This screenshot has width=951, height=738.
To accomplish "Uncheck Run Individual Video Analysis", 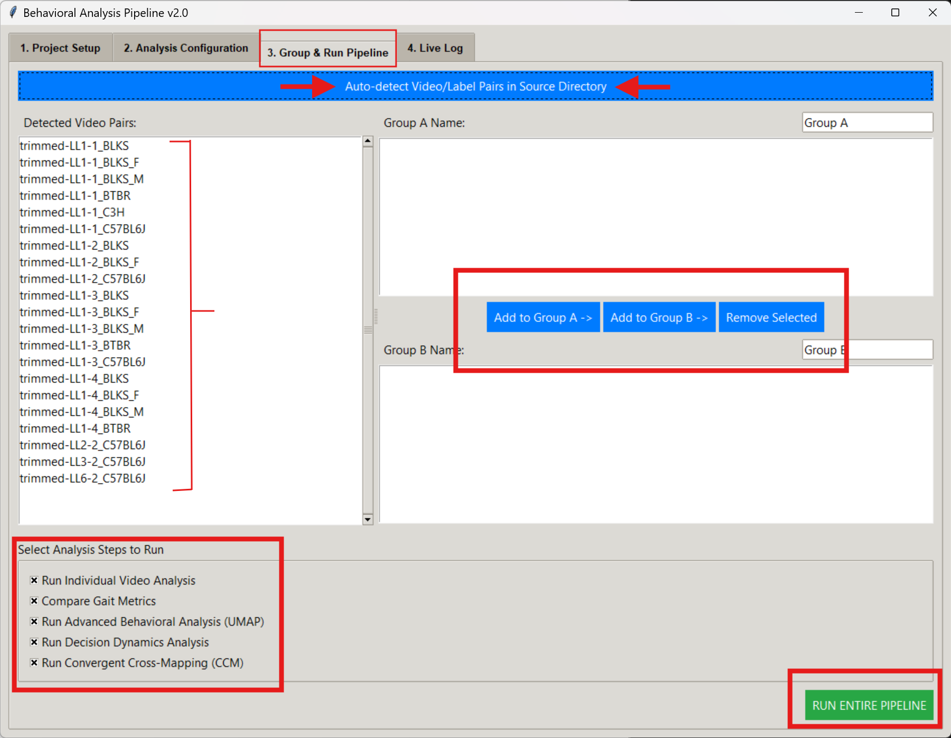I will [x=34, y=580].
